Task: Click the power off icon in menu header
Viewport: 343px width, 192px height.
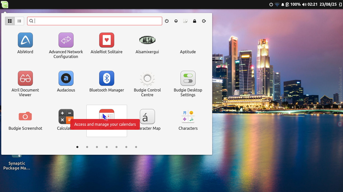Action: (x=167, y=21)
